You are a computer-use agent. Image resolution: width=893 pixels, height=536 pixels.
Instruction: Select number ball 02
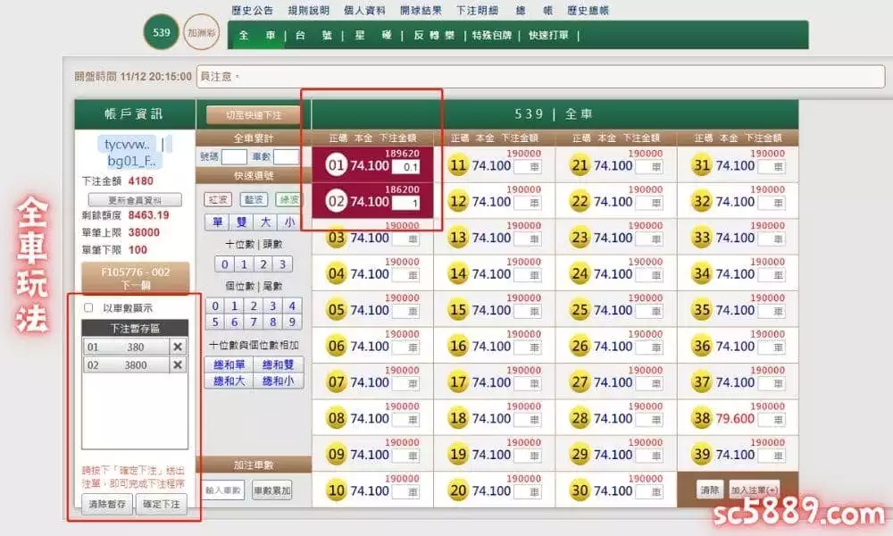click(336, 201)
